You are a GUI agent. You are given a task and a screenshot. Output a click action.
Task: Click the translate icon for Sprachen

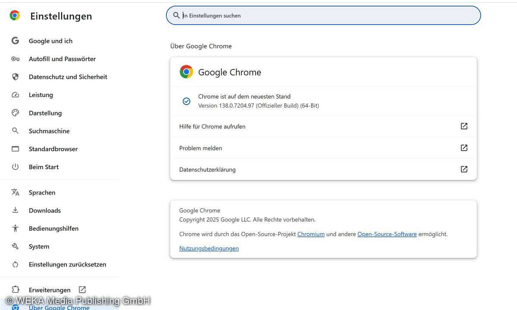[x=16, y=192]
